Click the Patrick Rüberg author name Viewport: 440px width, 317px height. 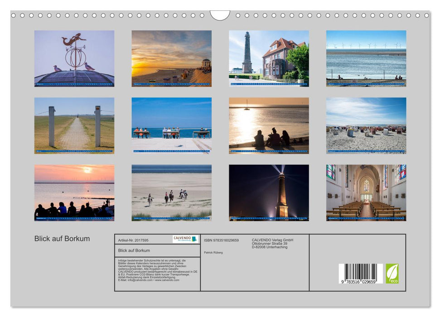(213, 253)
